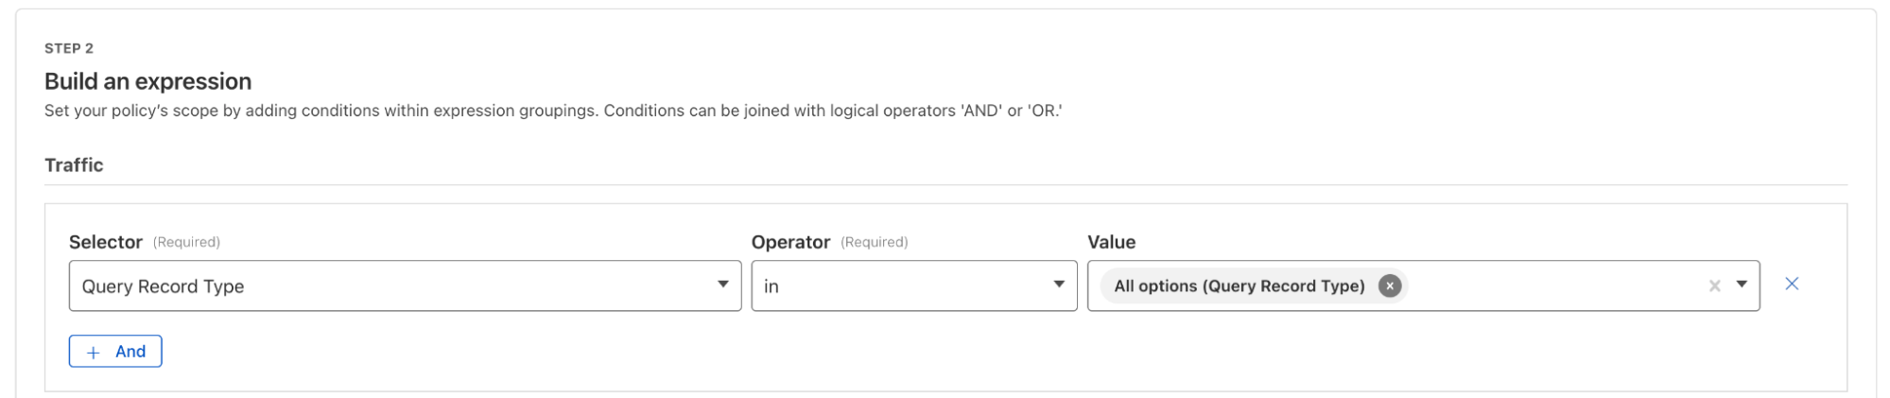This screenshot has width=1890, height=398.
Task: Click the plus icon in the And button
Action: [x=93, y=353]
